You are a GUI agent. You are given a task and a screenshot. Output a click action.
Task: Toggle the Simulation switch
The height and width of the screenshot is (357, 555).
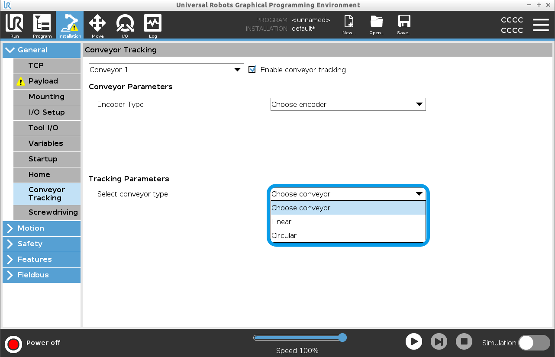click(x=534, y=343)
